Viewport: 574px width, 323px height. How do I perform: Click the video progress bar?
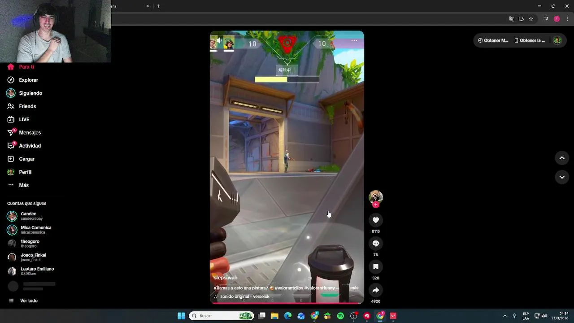[x=287, y=303]
